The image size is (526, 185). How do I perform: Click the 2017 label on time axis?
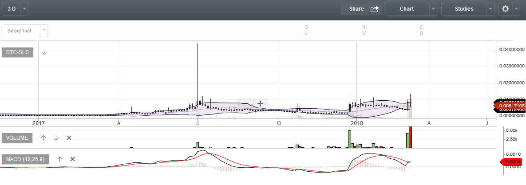(x=39, y=123)
